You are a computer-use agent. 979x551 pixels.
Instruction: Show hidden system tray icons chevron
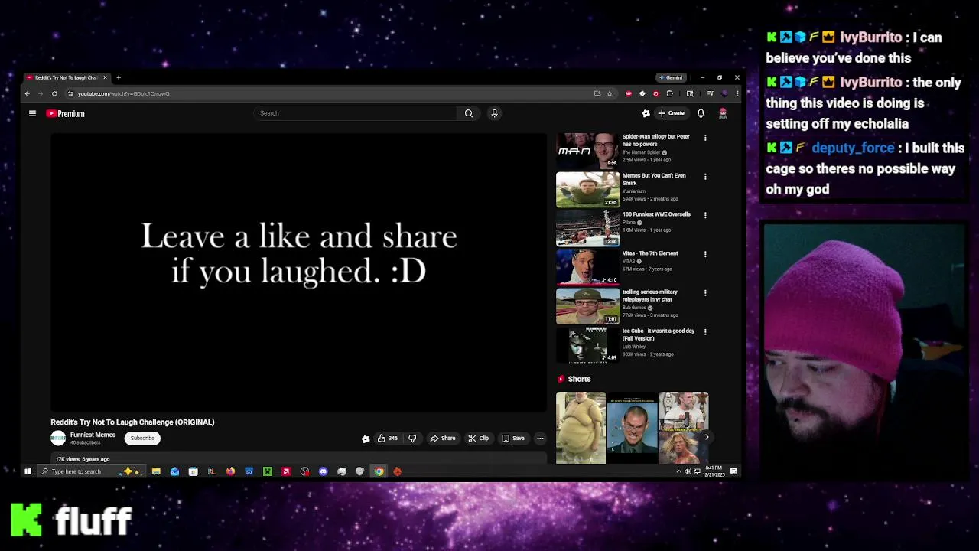pyautogui.click(x=678, y=471)
